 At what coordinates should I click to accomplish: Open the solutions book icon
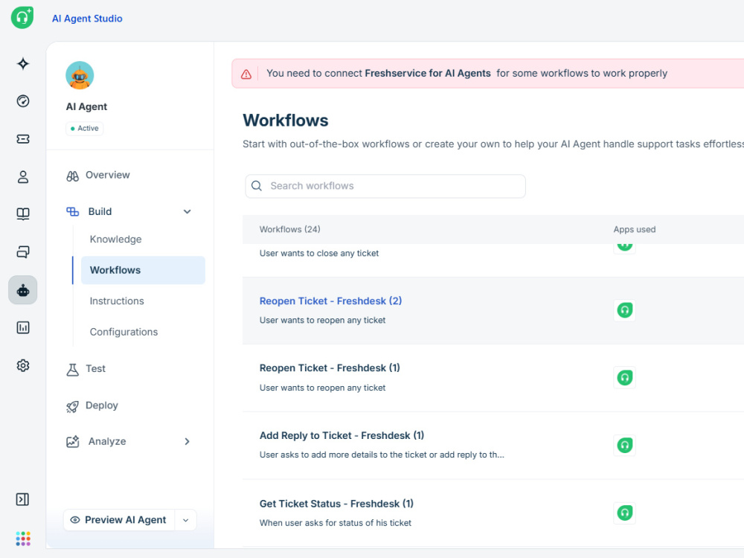(23, 214)
